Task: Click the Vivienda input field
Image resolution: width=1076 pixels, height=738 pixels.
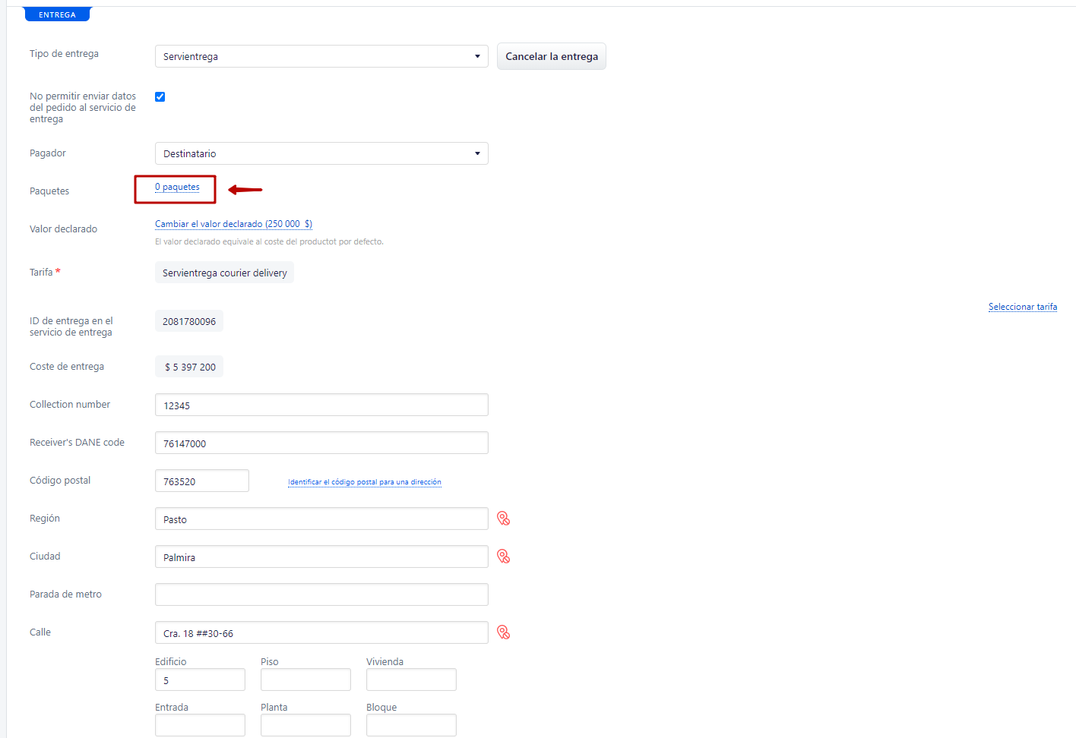Action: (411, 680)
